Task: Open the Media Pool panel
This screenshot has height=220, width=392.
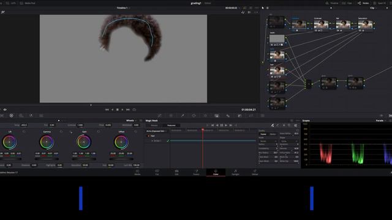Action: [x=27, y=3]
